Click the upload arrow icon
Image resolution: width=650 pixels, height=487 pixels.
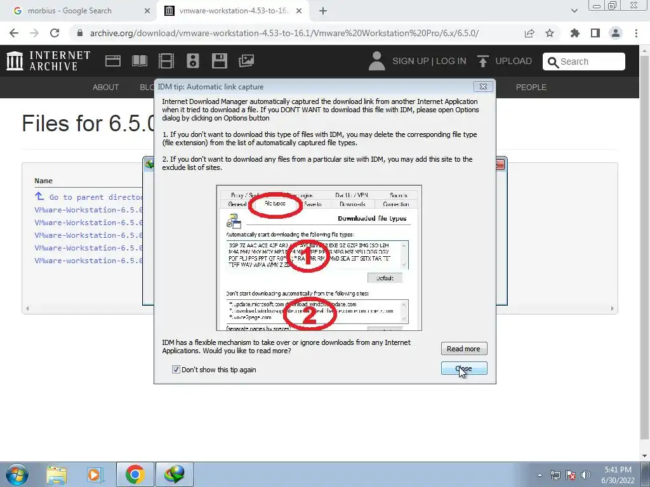pyautogui.click(x=482, y=62)
